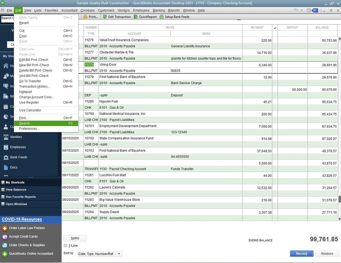The width and height of the screenshot is (341, 263).
Task: Click cleared checkmark column header
Action: pos(275,28)
